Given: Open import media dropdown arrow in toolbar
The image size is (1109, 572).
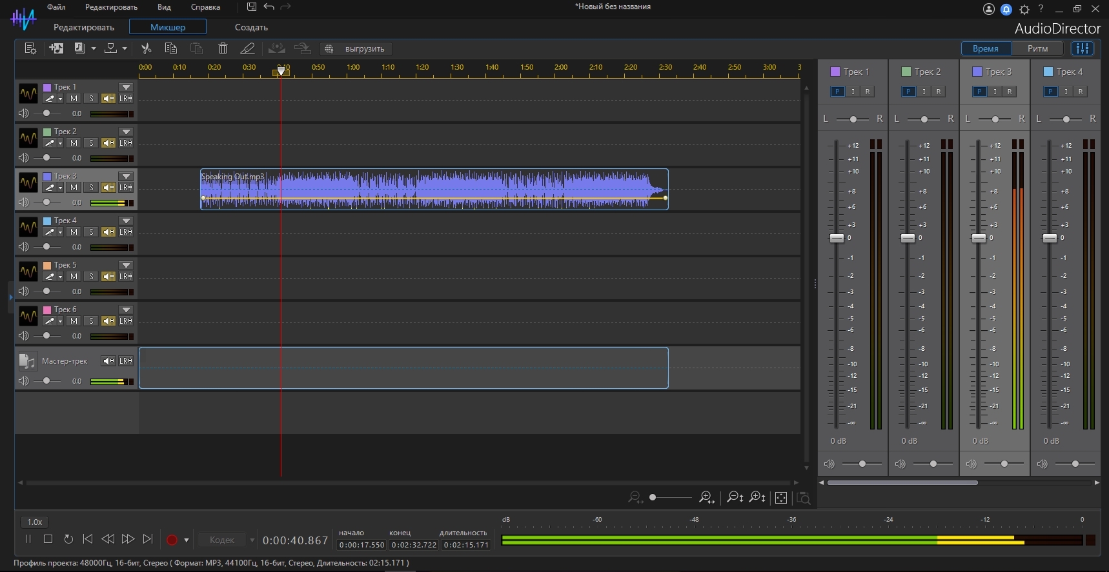Looking at the screenshot, I should pos(94,49).
